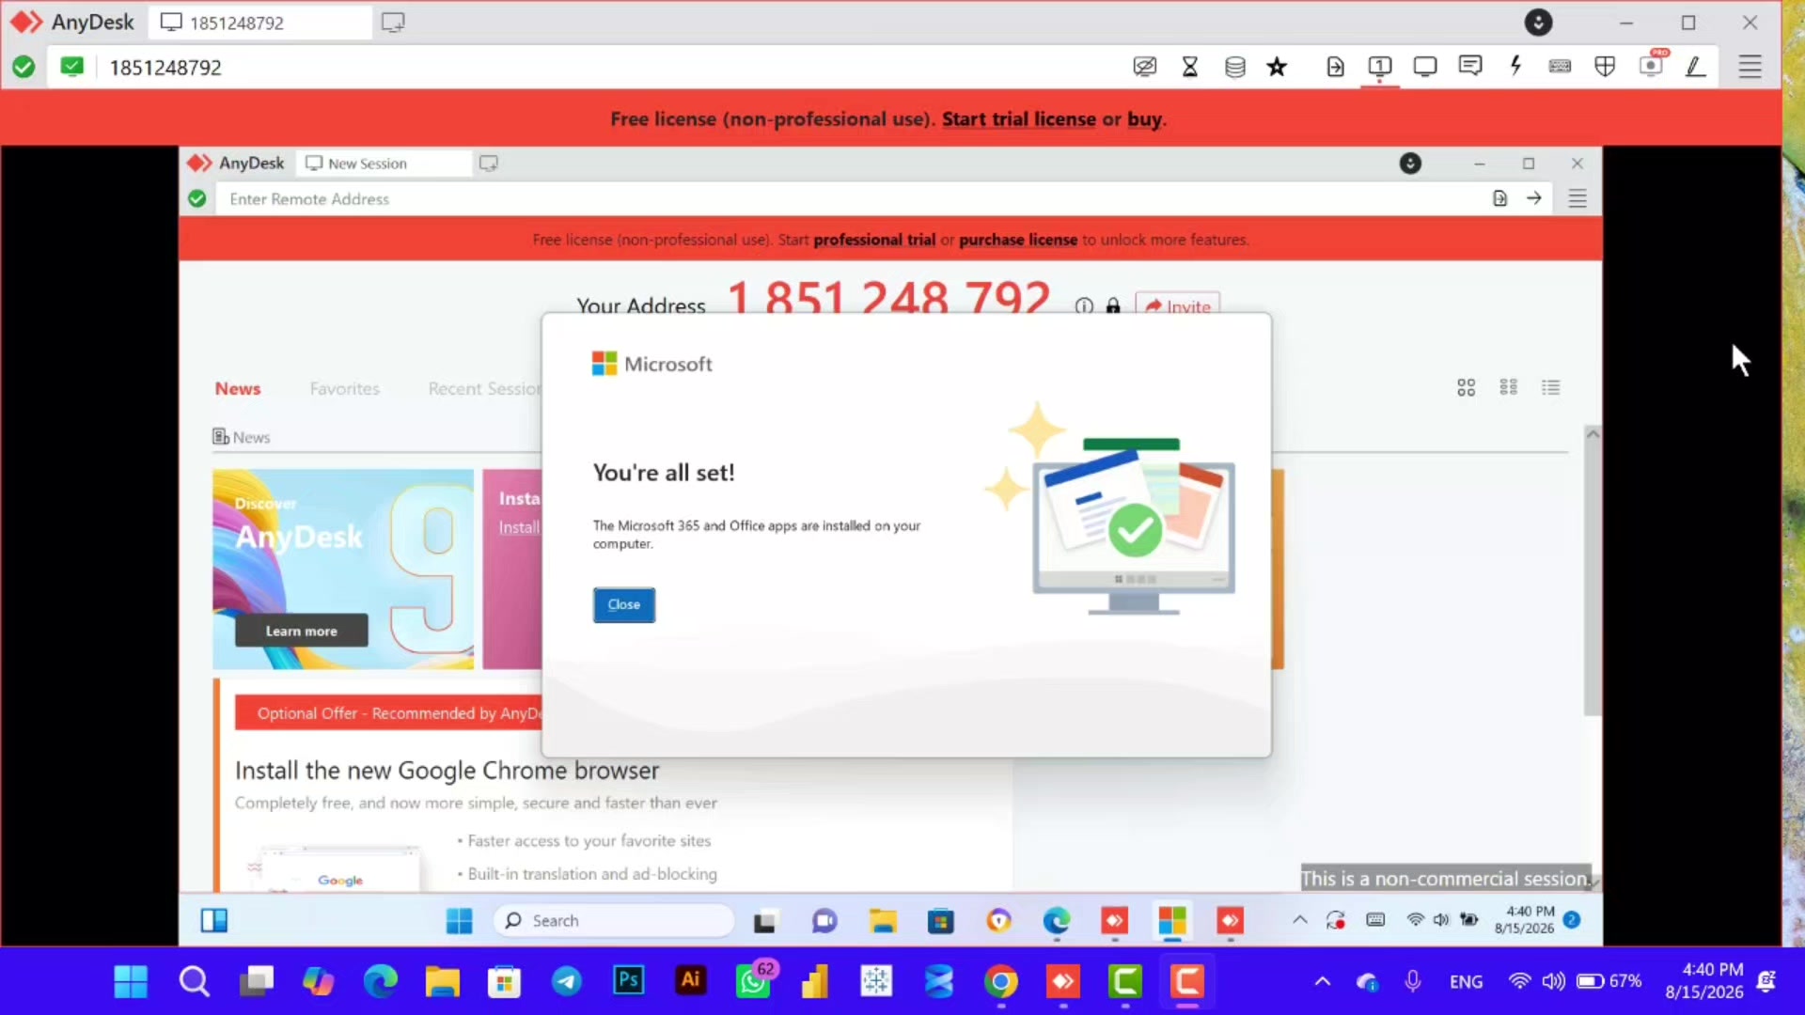Click the dark round download icon in the outer title bar
1805x1015 pixels.
1538,23
